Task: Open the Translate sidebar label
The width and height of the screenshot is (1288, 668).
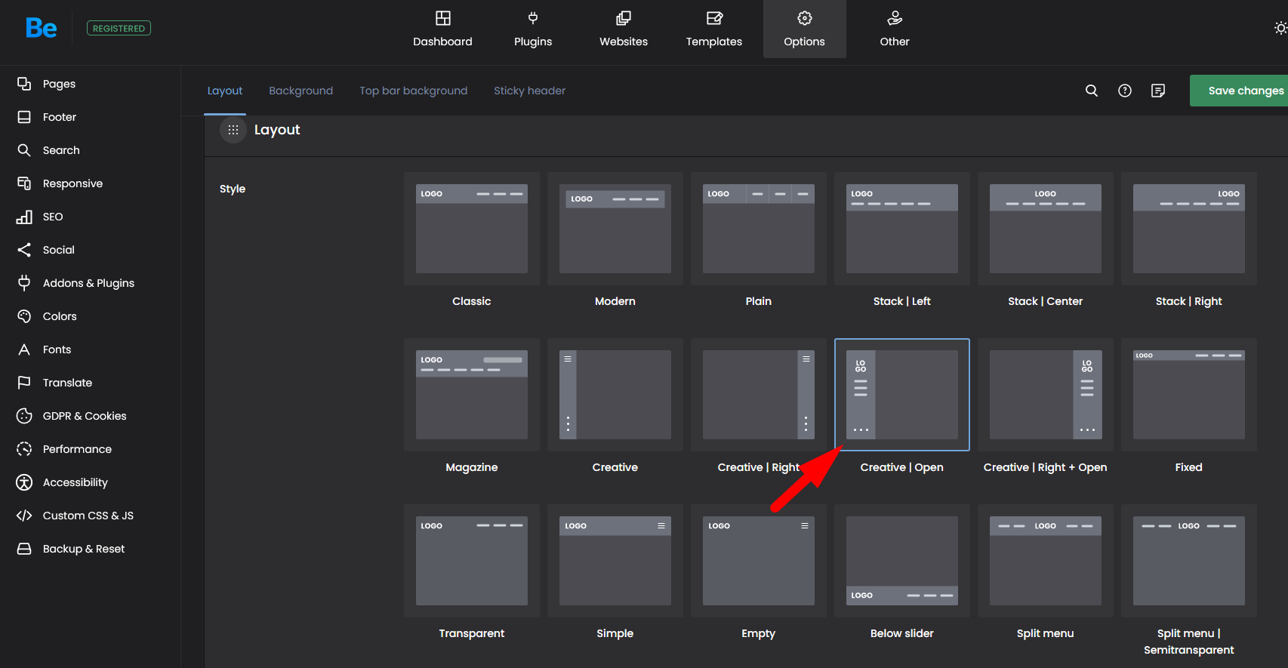Action: pyautogui.click(x=67, y=383)
